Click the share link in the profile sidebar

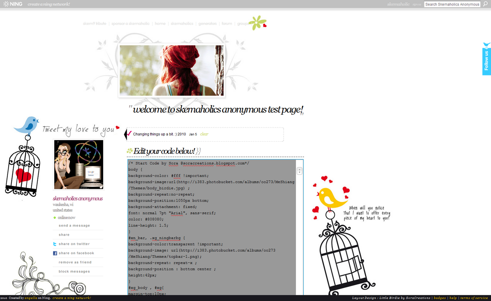[64, 235]
